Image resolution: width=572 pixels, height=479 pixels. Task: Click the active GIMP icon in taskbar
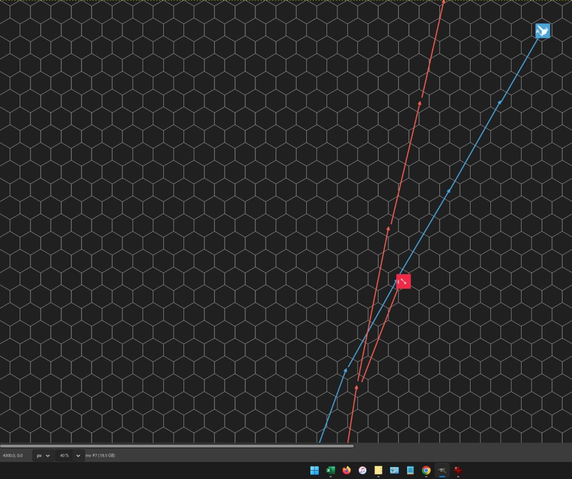[x=442, y=470]
